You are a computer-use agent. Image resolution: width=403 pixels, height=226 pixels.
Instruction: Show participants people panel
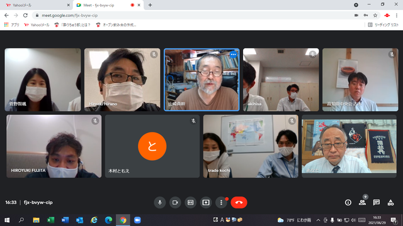coord(363,202)
